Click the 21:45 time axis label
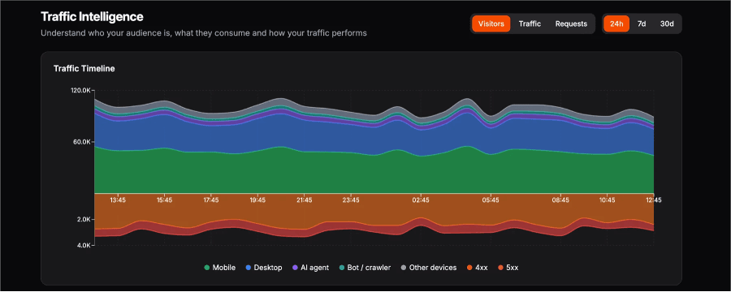Image resolution: width=731 pixels, height=292 pixels. pyautogui.click(x=304, y=200)
